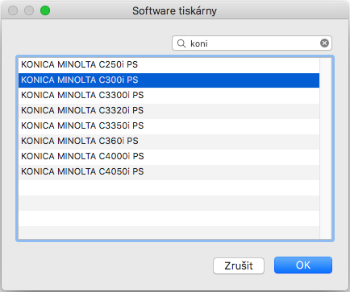This screenshot has height=292, width=350.
Task: Click the green zoom window button
Action: point(45,10)
